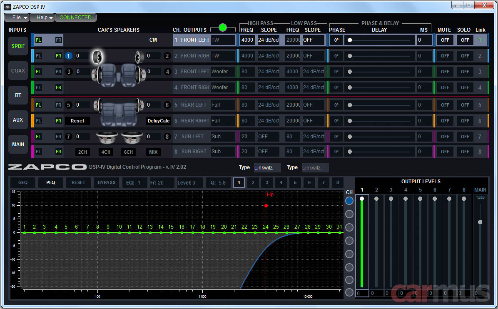This screenshot has width=498, height=309.
Task: Switch to the GEQ tab
Action: click(x=23, y=182)
